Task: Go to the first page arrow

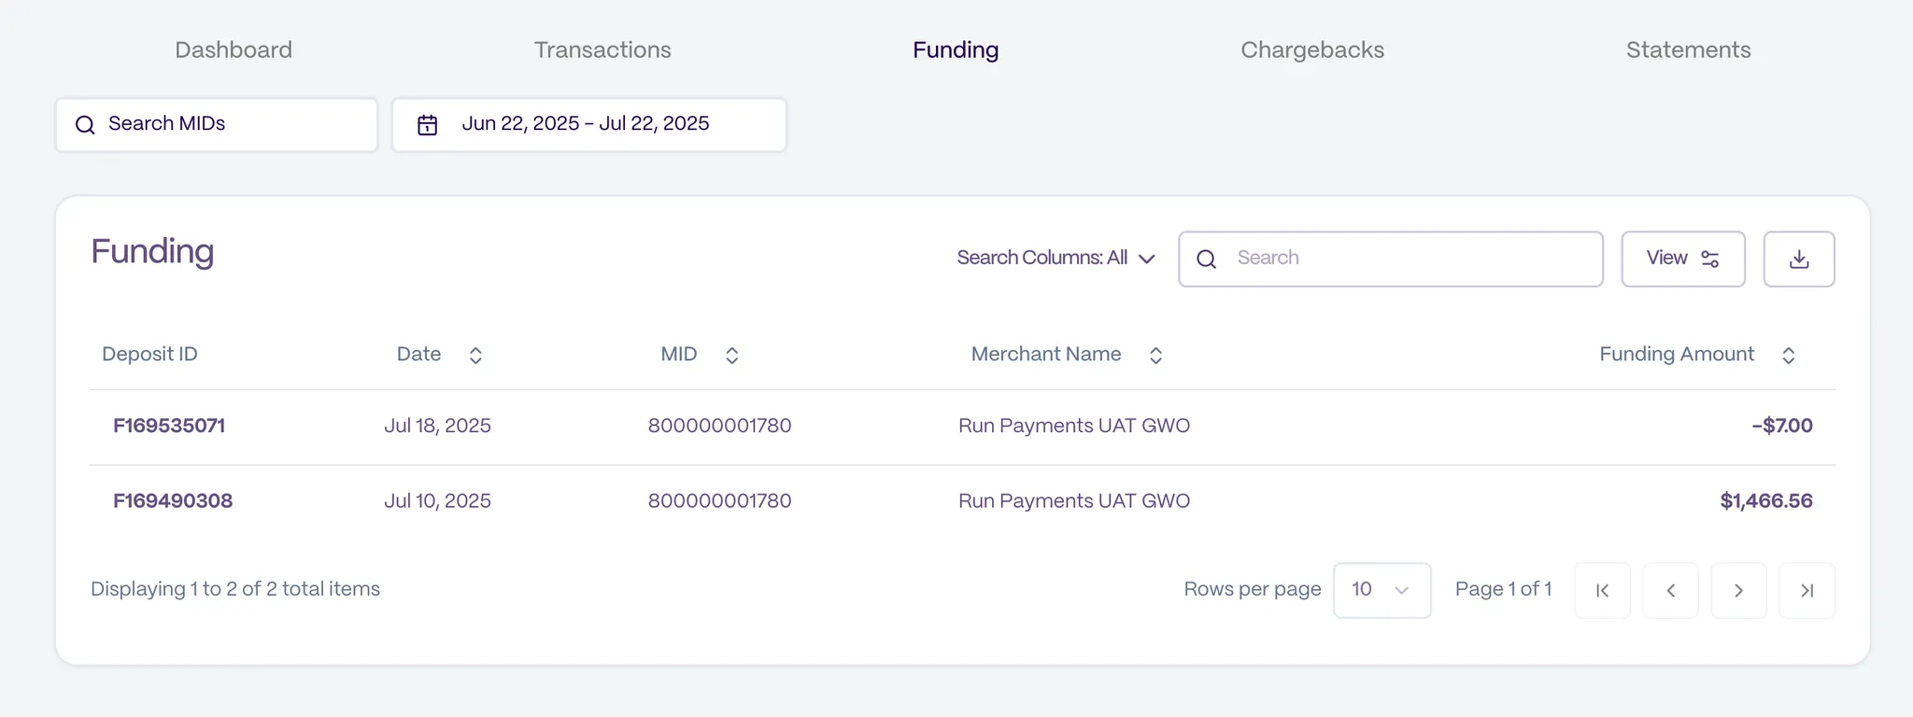Action: (1602, 590)
